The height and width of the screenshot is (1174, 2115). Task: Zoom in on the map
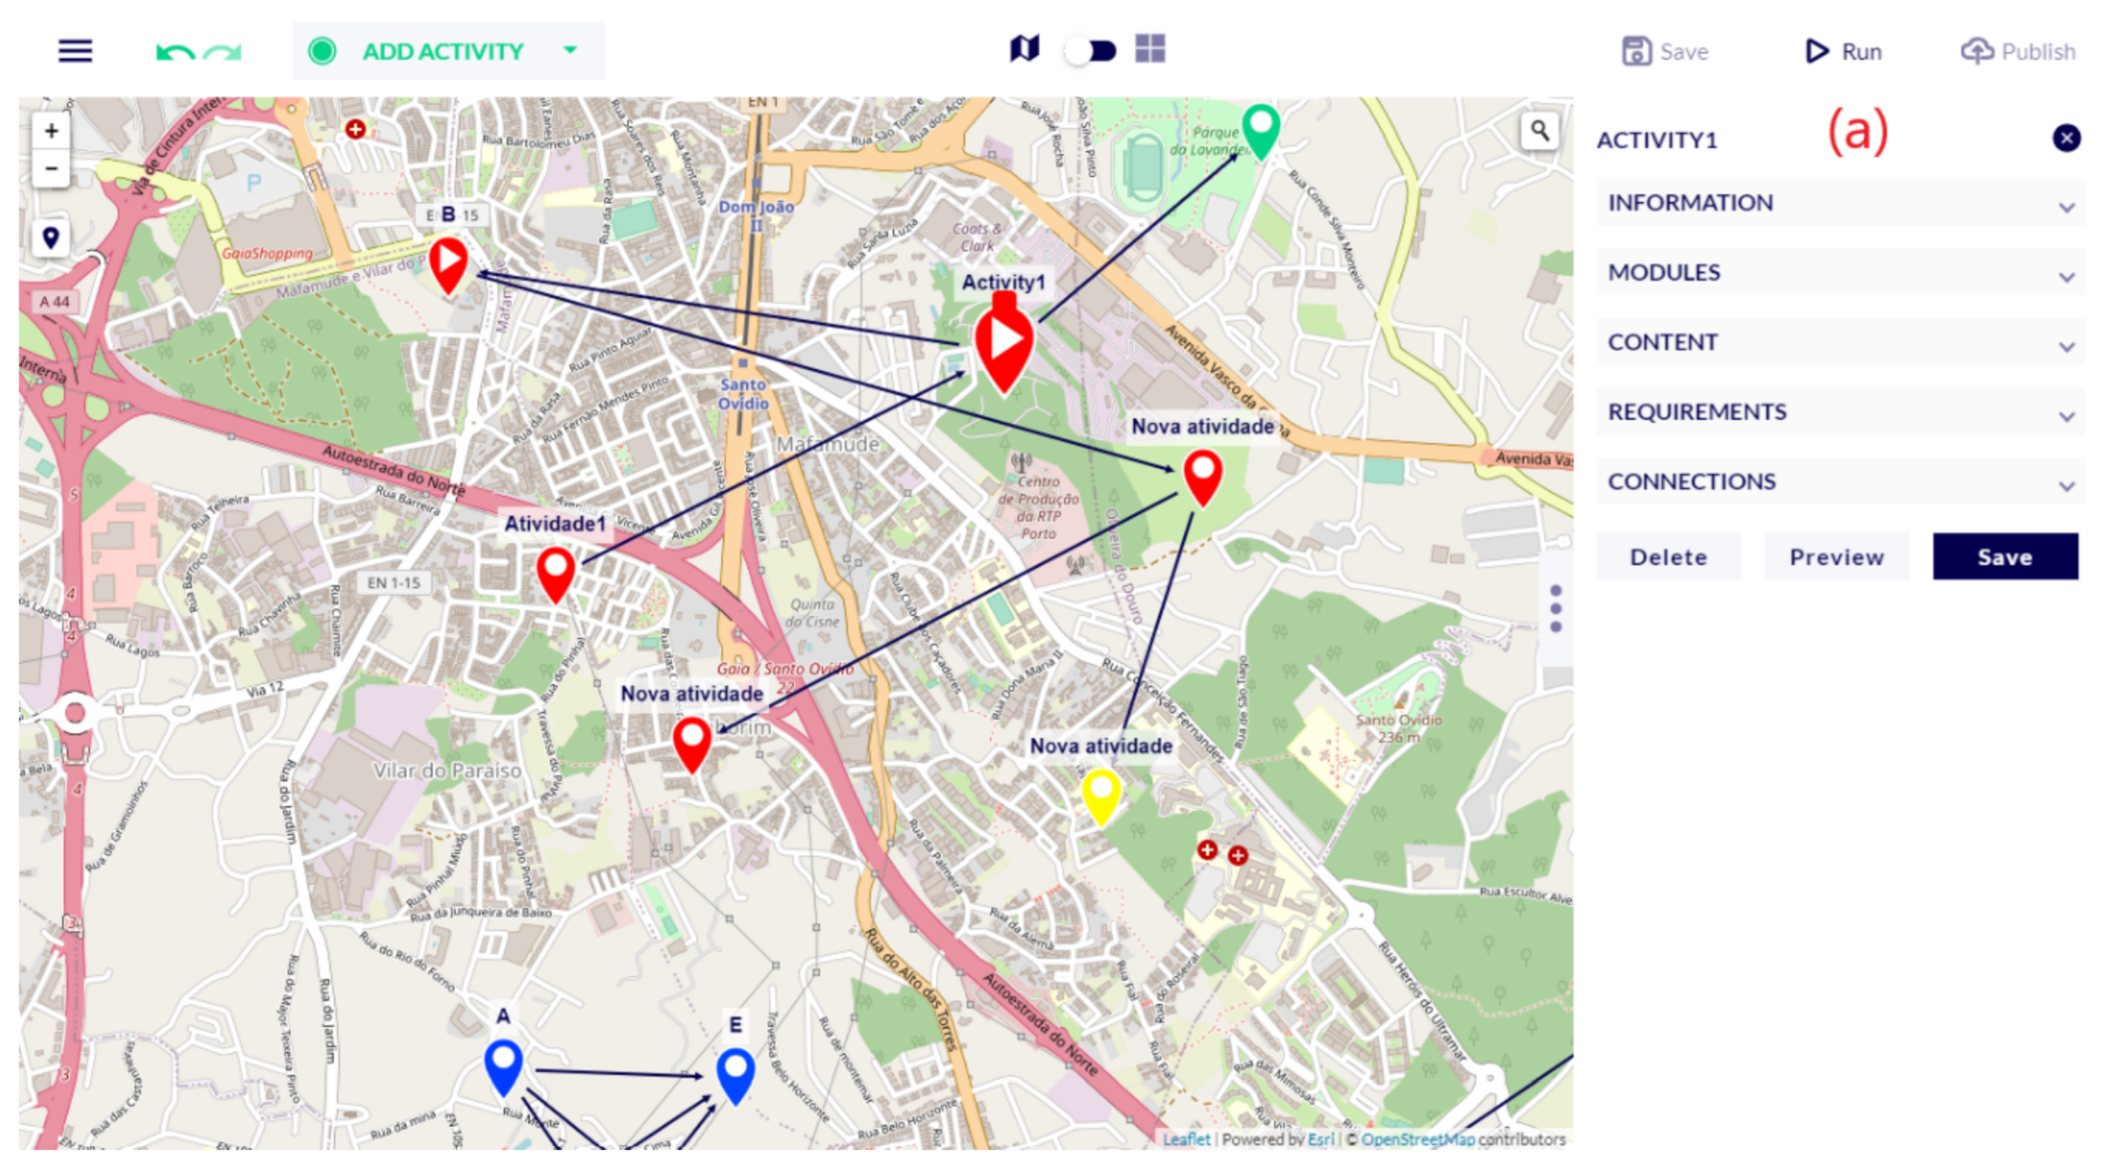tap(51, 131)
